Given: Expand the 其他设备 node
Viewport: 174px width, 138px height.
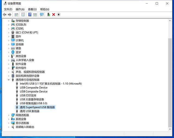Looking at the screenshot, I should (9, 56).
